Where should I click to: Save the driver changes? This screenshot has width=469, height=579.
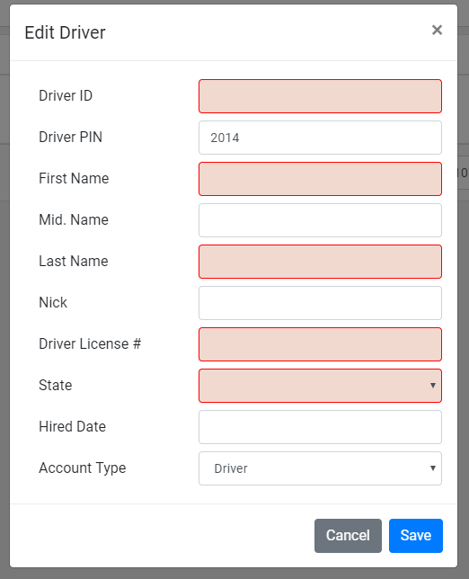tap(416, 536)
